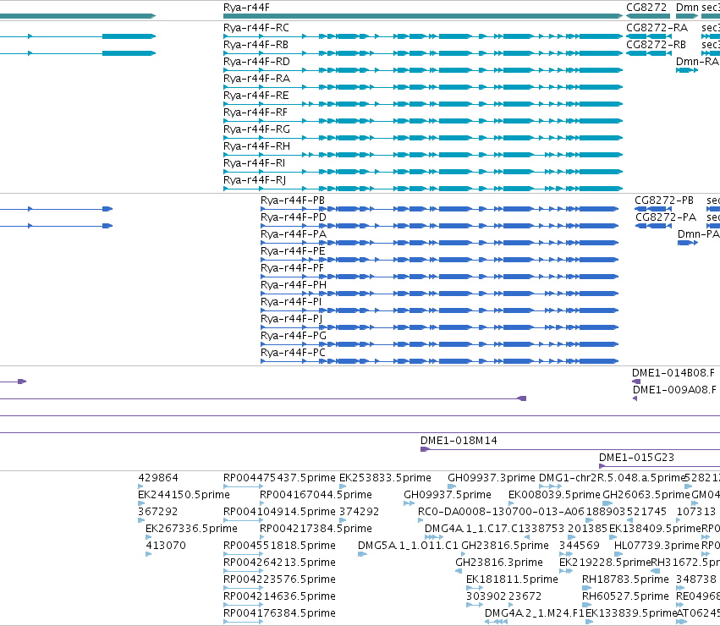
Task: Click the Rya-r44F-PD protein label
Action: tap(293, 217)
